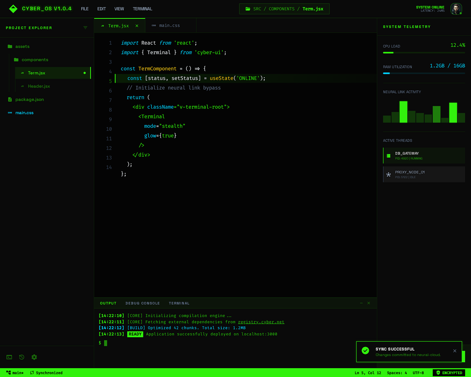Click the CPU load progress bar
471x377 pixels.
coord(424,53)
